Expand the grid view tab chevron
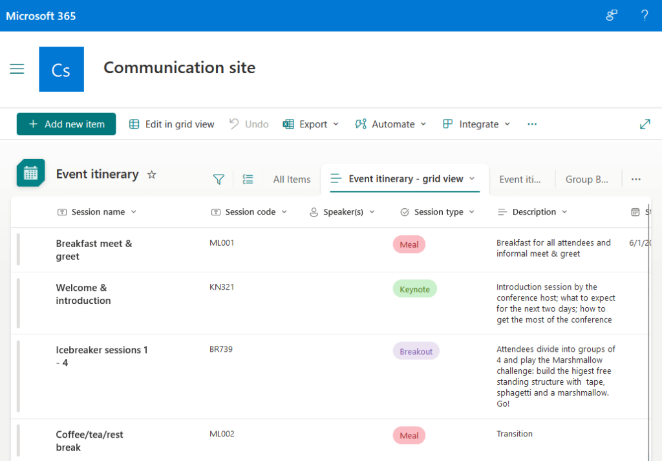 click(472, 178)
